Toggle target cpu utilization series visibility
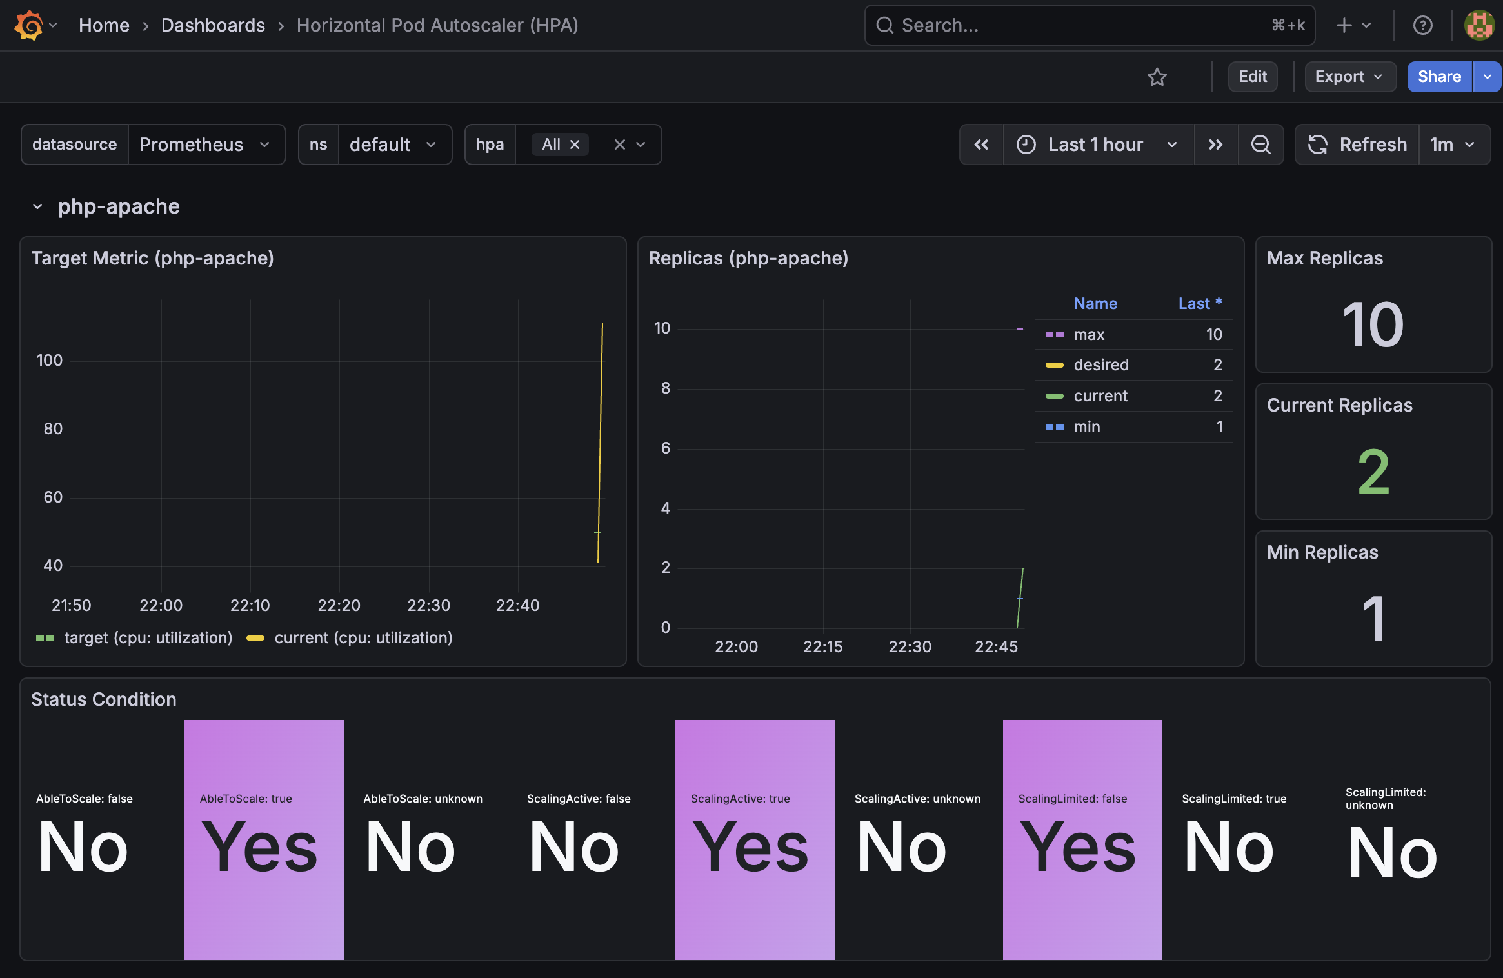The height and width of the screenshot is (978, 1503). tap(148, 638)
